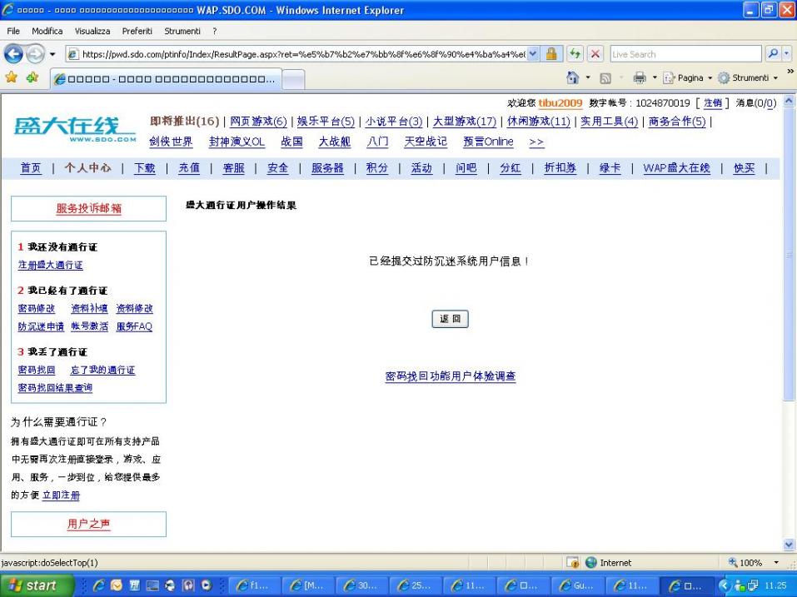The height and width of the screenshot is (597, 797).
Task: Click the 注册盛大通行证 link
Action: pos(50,265)
